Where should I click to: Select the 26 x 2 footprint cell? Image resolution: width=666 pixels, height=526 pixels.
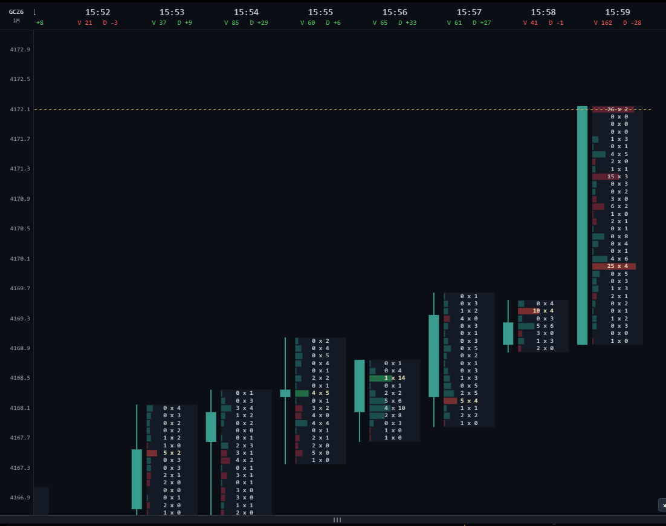(618, 109)
